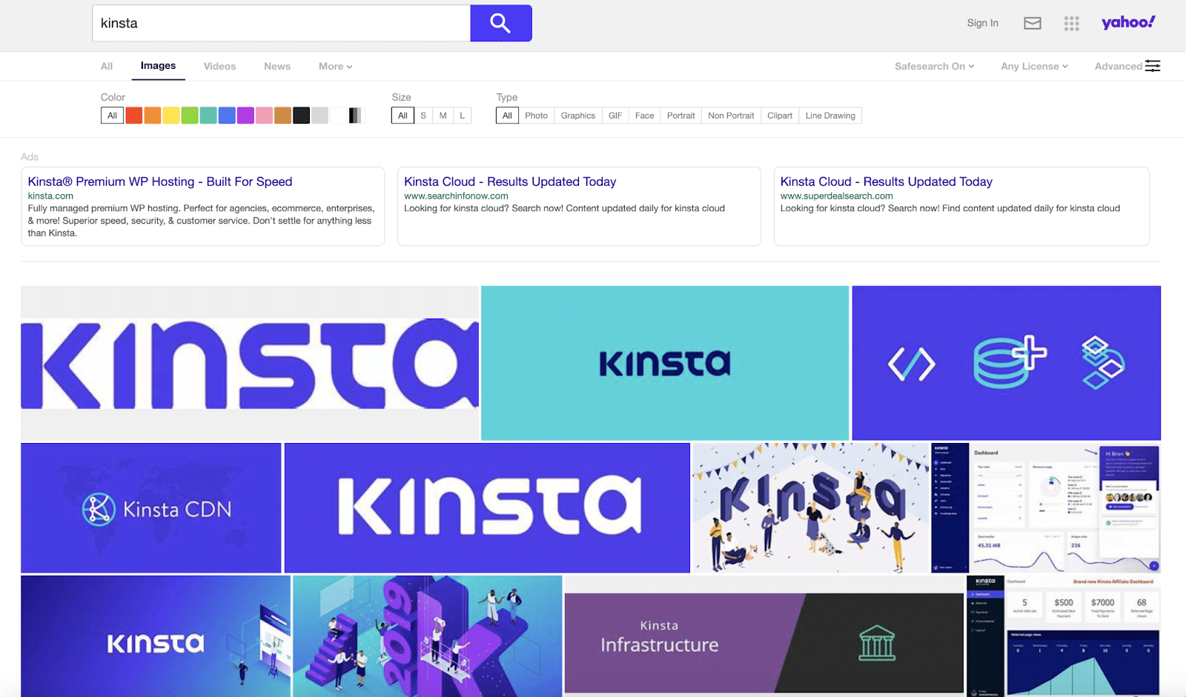Open the Yahoo apps grid icon
The height and width of the screenshot is (697, 1186).
point(1072,24)
